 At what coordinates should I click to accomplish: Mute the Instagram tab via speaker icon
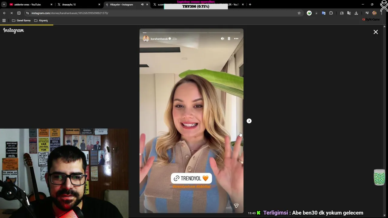coord(142,5)
